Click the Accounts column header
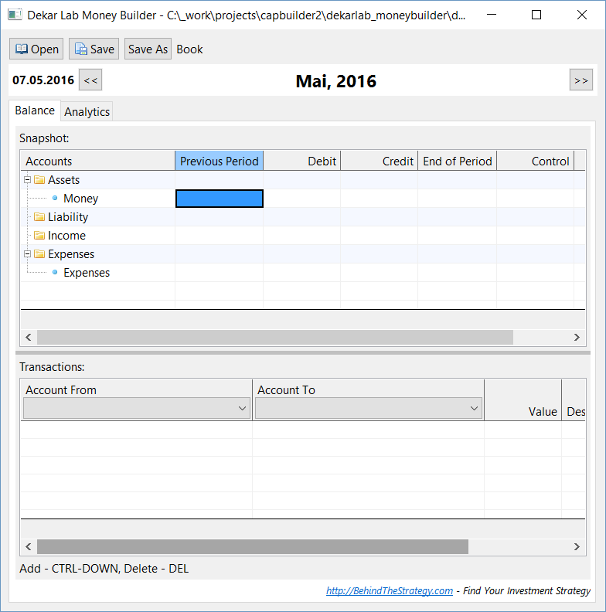606x612 pixels. pyautogui.click(x=97, y=161)
